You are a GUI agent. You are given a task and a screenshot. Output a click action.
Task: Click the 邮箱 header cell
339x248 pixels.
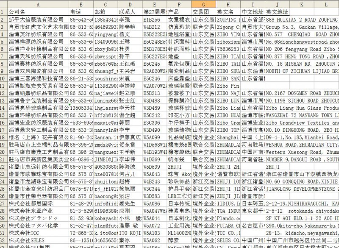(106, 12)
